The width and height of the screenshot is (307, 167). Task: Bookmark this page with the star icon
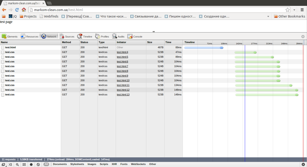[x=287, y=10]
